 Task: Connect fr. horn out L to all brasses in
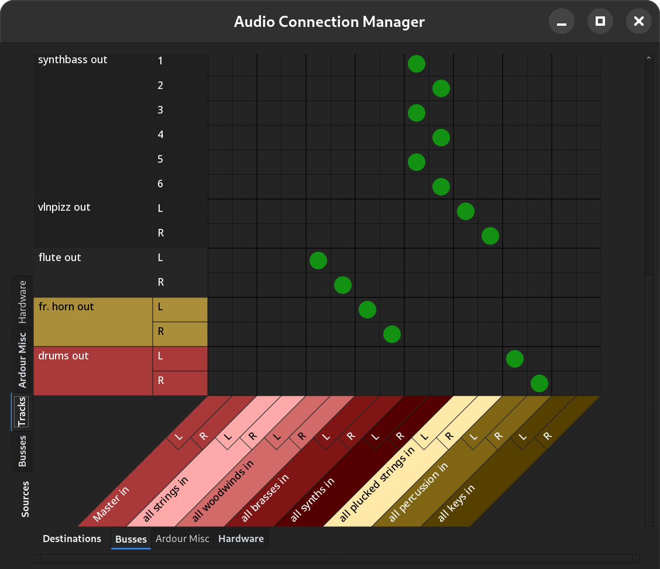(367, 310)
